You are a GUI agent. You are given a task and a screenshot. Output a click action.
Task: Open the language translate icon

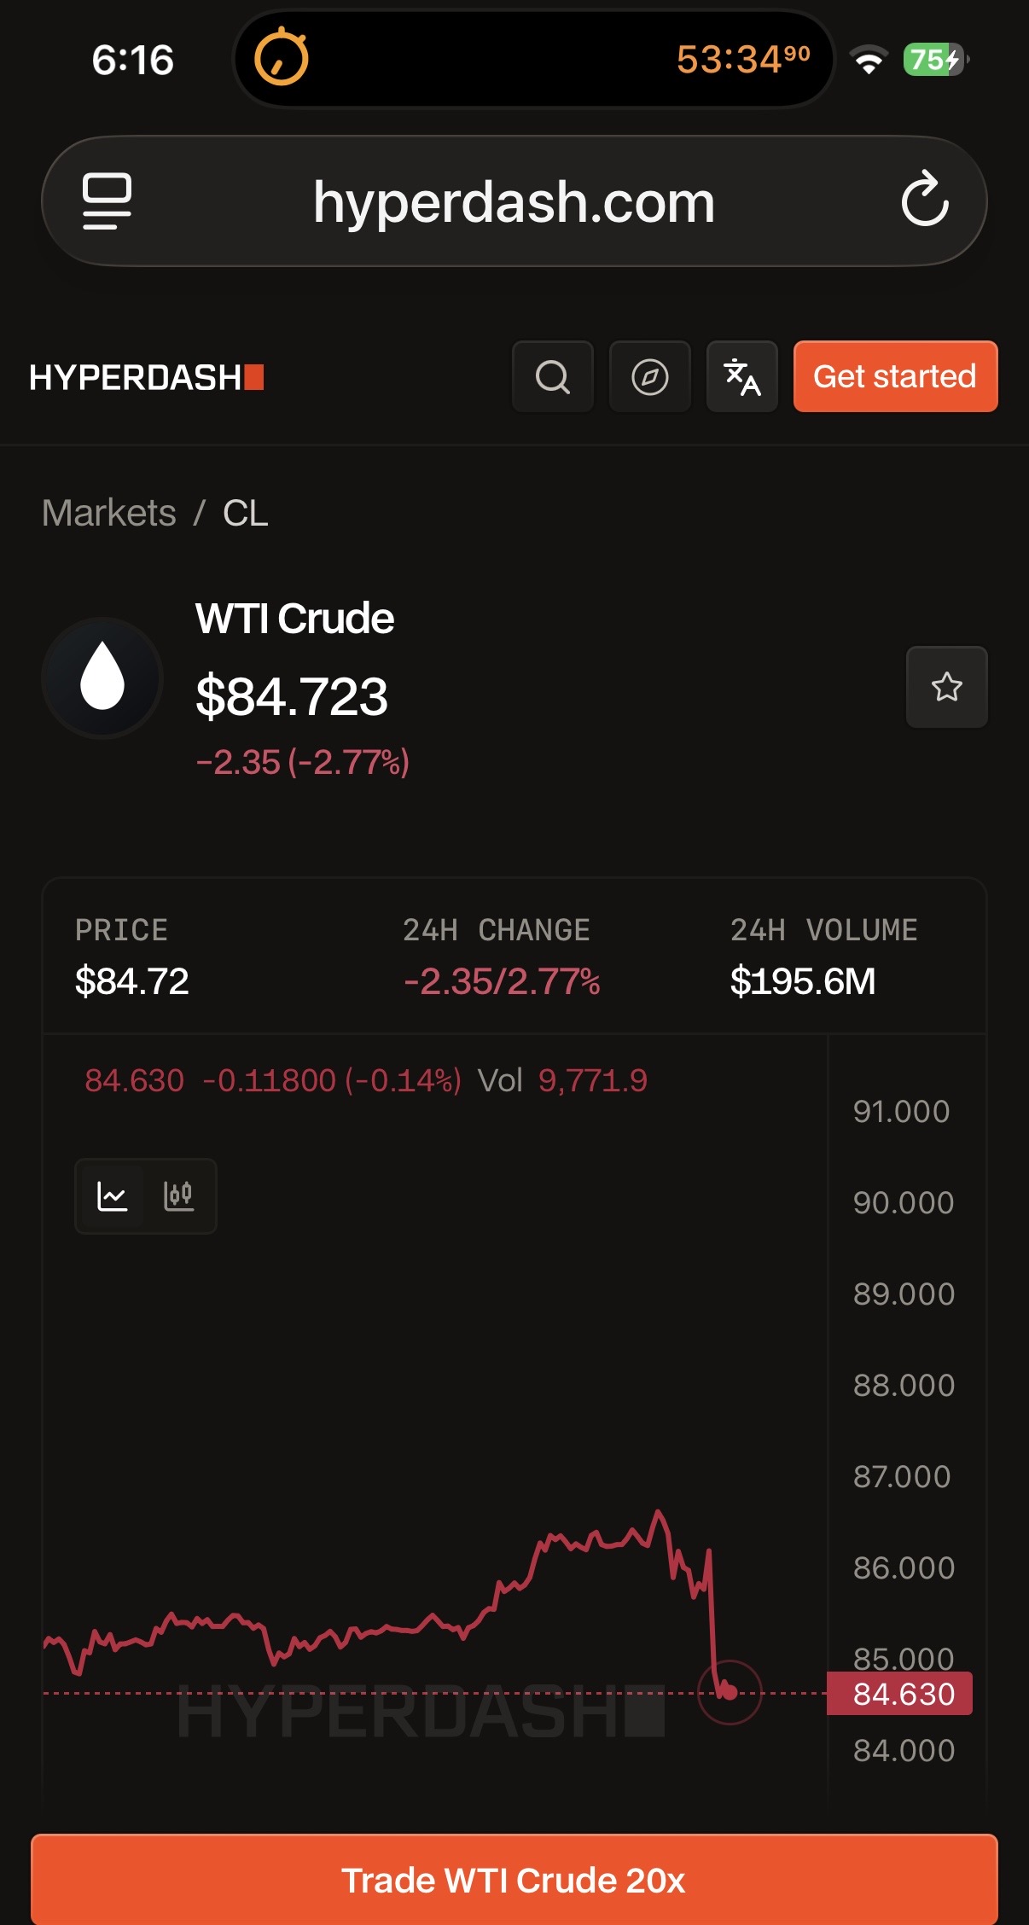742,376
